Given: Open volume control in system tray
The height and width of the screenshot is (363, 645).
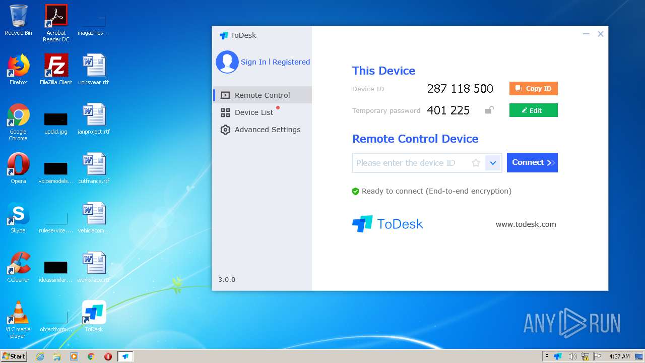Looking at the screenshot, I should click(x=572, y=356).
